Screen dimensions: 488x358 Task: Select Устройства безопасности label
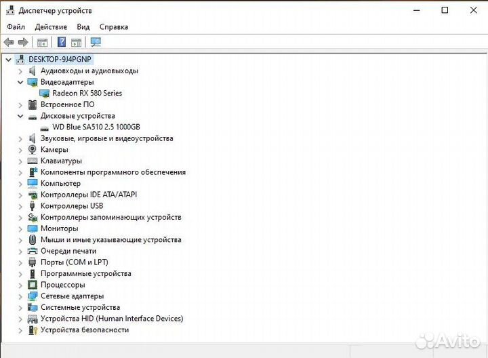click(x=85, y=330)
